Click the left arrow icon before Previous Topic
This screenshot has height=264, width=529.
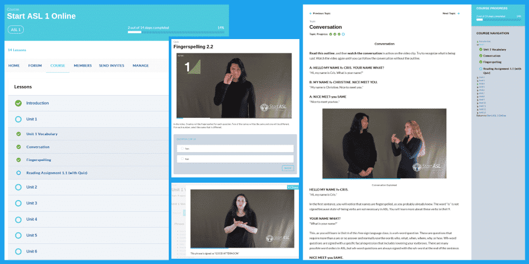pyautogui.click(x=311, y=14)
